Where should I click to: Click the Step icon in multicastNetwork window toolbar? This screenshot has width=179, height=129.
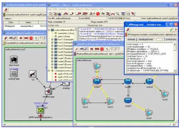tap(92, 49)
